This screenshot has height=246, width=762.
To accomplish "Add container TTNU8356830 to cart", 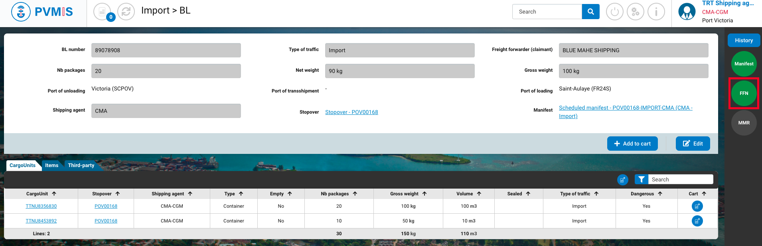I will click(697, 206).
